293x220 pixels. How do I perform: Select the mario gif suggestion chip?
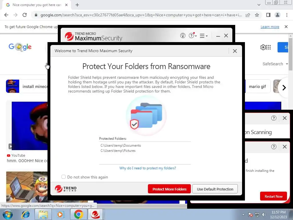(x=258, y=87)
